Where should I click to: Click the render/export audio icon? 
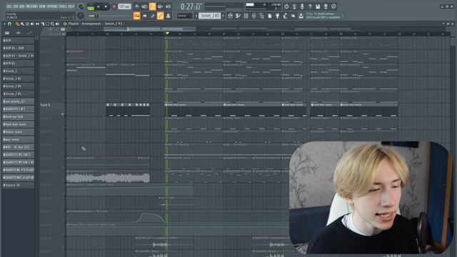coord(326,6)
